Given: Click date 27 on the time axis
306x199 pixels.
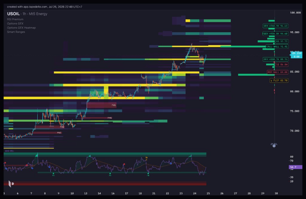Looking at the screenshot, I should [x=235, y=193].
